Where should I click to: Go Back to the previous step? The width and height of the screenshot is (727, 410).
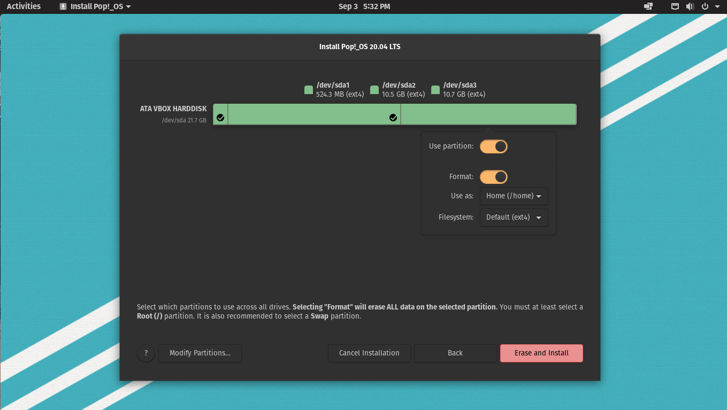(x=455, y=353)
